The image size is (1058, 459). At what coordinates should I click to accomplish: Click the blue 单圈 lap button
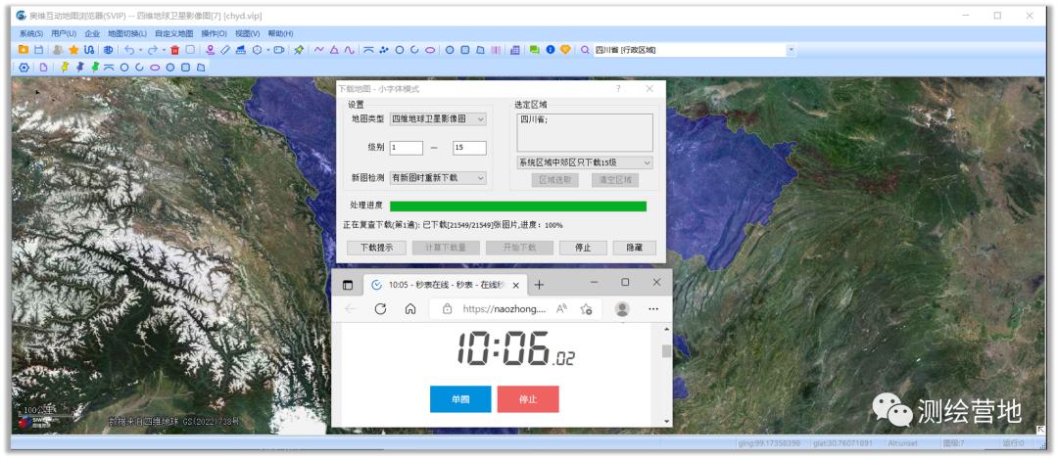point(460,399)
